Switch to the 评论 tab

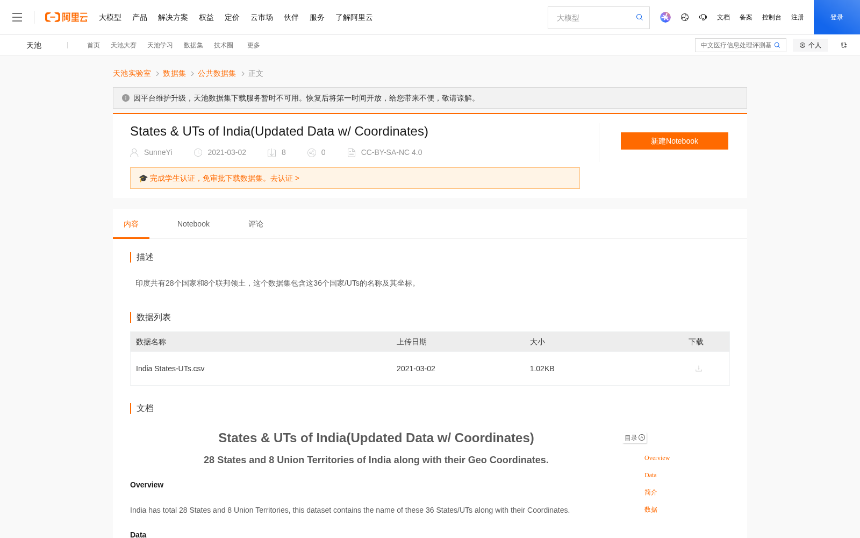[256, 224]
